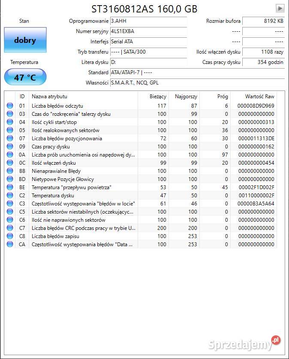289x359 pixels.
Task: Click the 'Bieżący' column header
Action: pyautogui.click(x=158, y=97)
